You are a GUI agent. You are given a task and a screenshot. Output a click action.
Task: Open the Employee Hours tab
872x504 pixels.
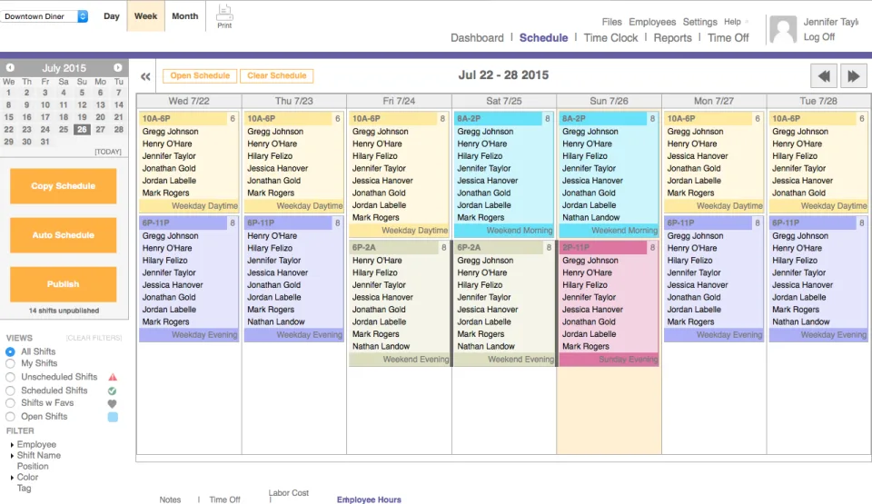pos(369,499)
